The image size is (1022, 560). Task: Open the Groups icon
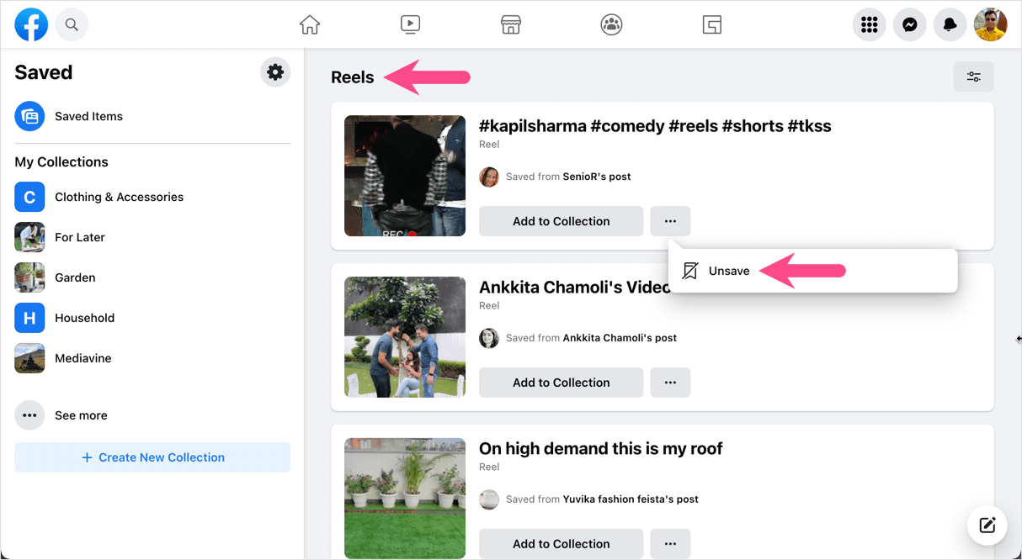click(x=611, y=24)
